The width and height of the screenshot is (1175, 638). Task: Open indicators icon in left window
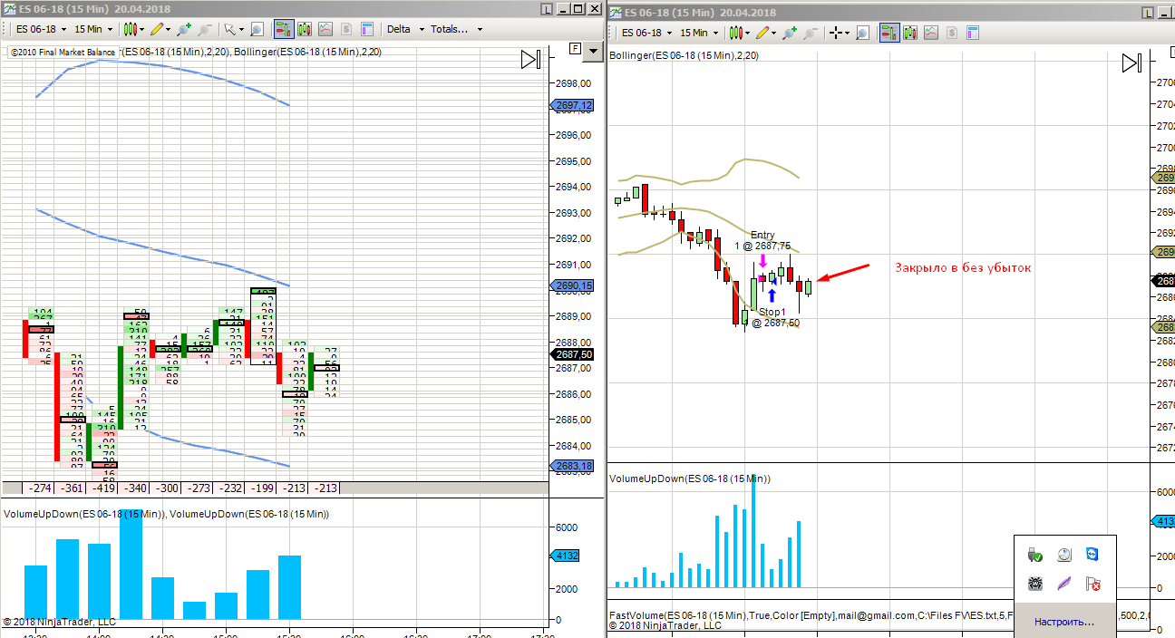tap(325, 29)
